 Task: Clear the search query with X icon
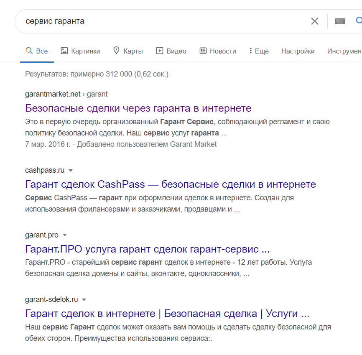click(314, 21)
